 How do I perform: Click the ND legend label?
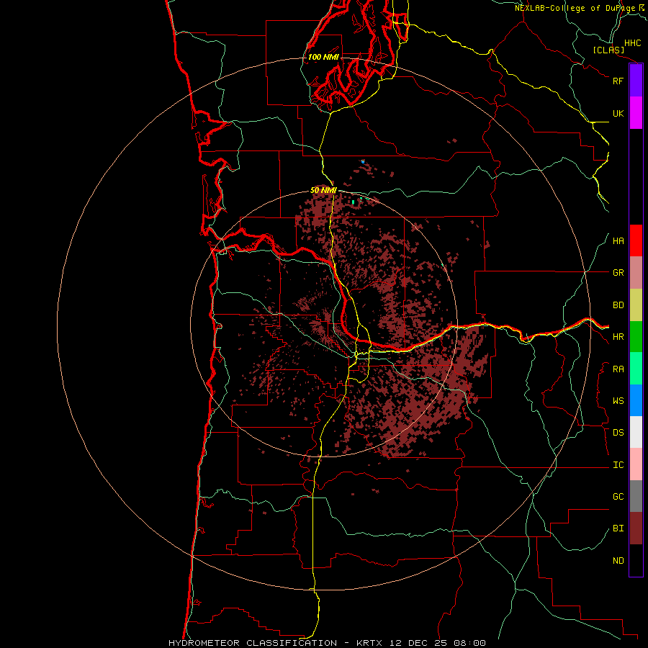[618, 561]
